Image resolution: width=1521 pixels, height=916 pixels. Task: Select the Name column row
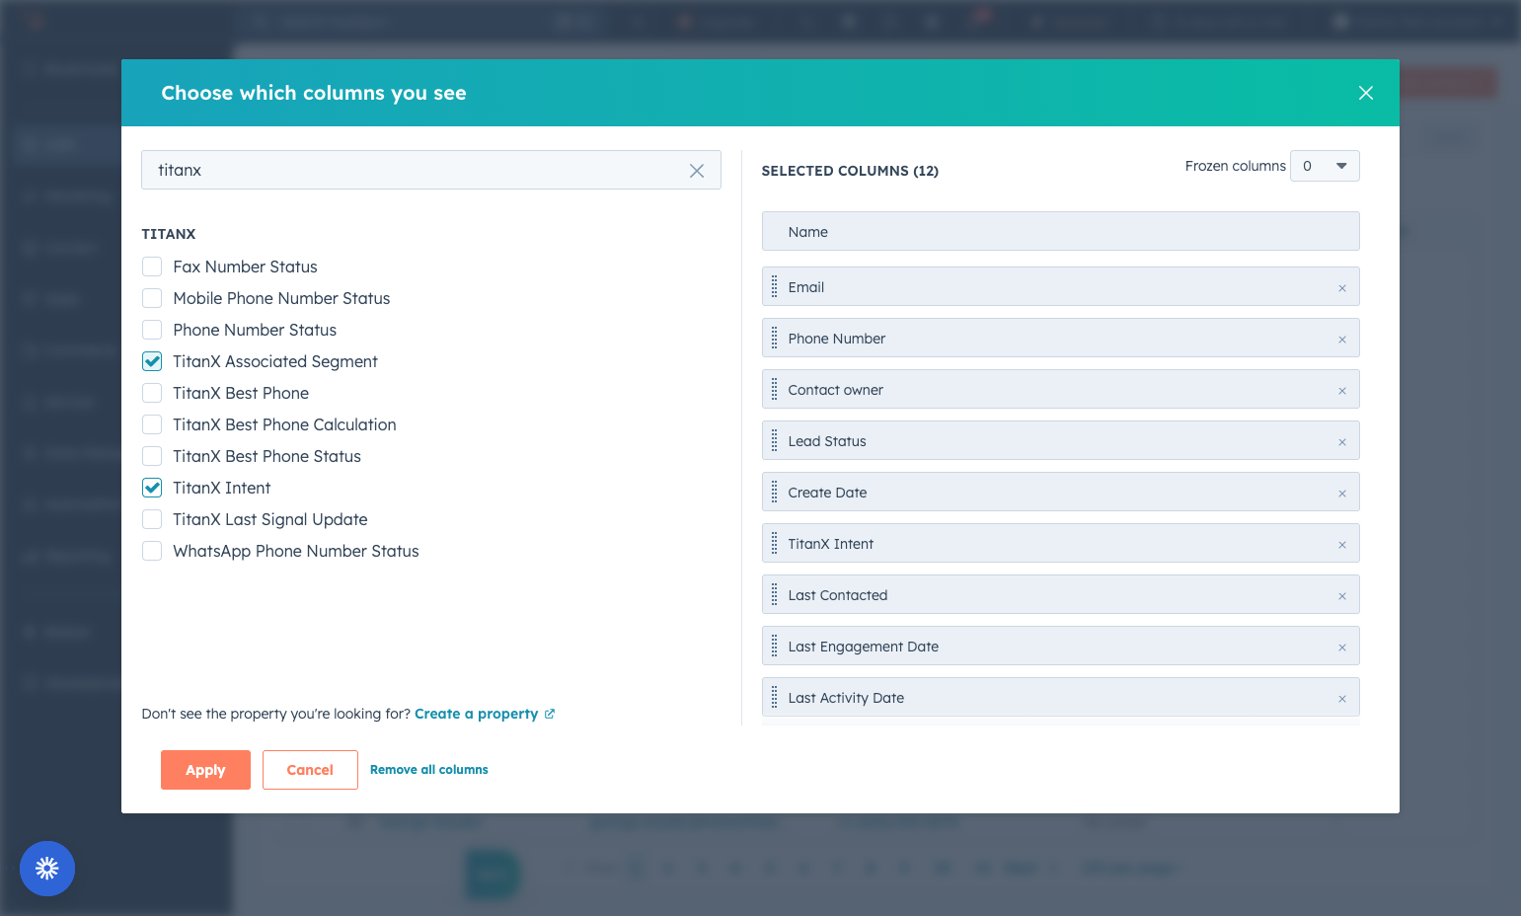tap(1061, 231)
